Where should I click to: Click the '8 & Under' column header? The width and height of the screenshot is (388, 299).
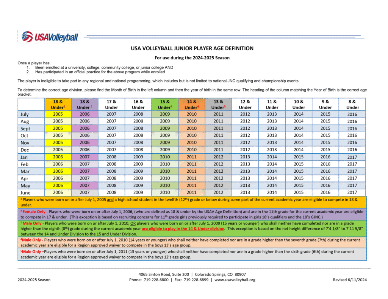click(x=352, y=104)
